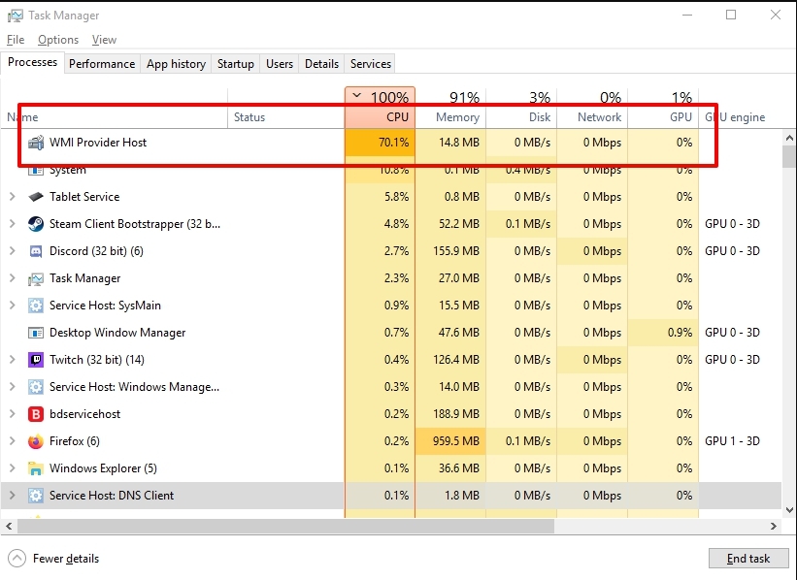Screen dimensions: 797x580
Task: Click Firefox's GPU 1 - 3D engine cell
Action: tap(733, 441)
